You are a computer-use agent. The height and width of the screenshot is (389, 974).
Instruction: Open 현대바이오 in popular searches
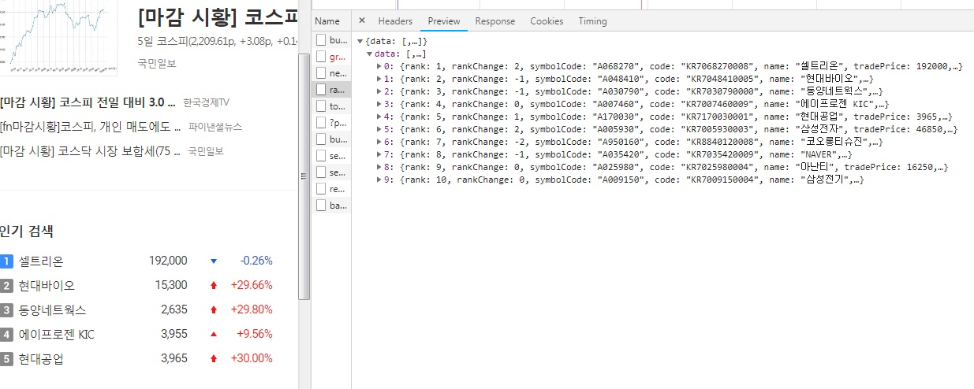(47, 285)
